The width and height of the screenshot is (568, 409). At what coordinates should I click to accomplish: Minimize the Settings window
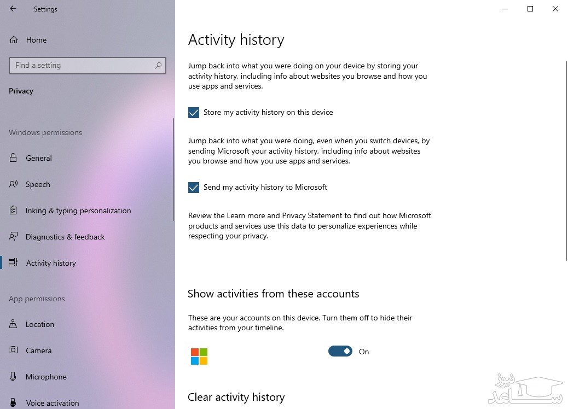[x=505, y=9]
